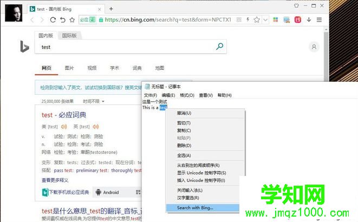Open Notepad 编辑(E) menu
The height and width of the screenshot is (222, 358).
coord(168,95)
